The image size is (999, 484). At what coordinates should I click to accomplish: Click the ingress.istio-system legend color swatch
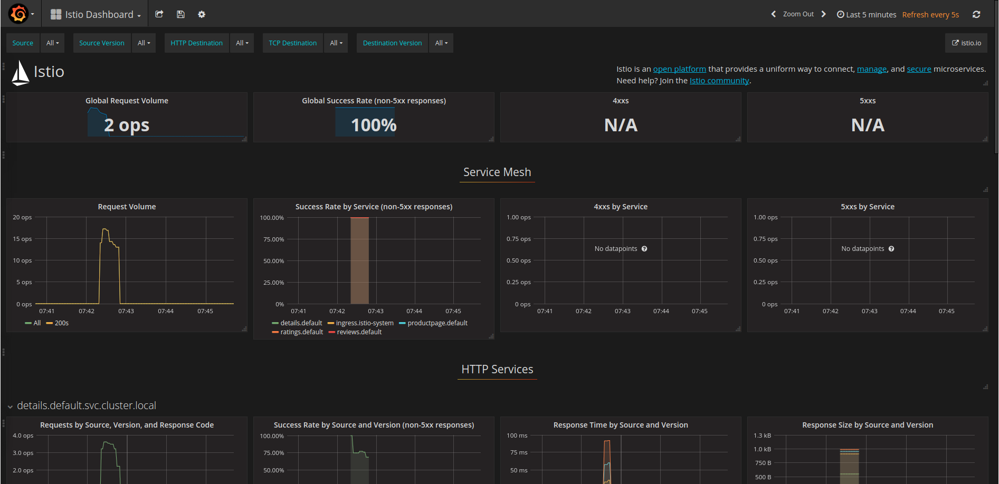[331, 323]
